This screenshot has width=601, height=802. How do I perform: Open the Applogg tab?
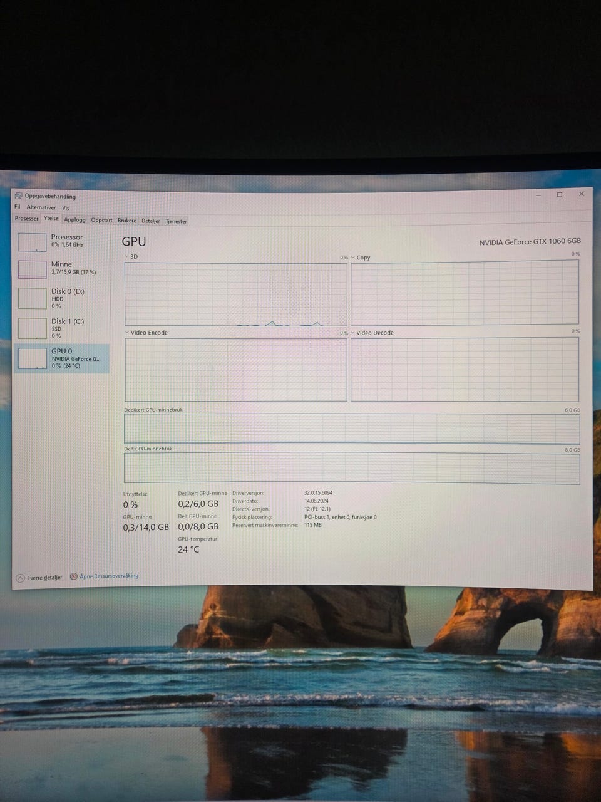pos(75,220)
